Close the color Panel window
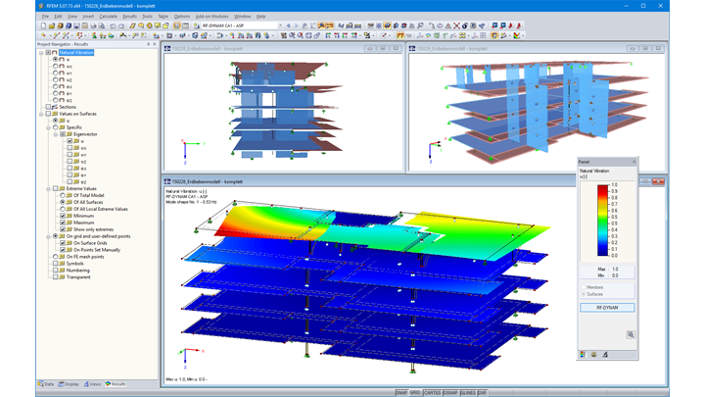This screenshot has width=705, height=397. click(x=634, y=162)
